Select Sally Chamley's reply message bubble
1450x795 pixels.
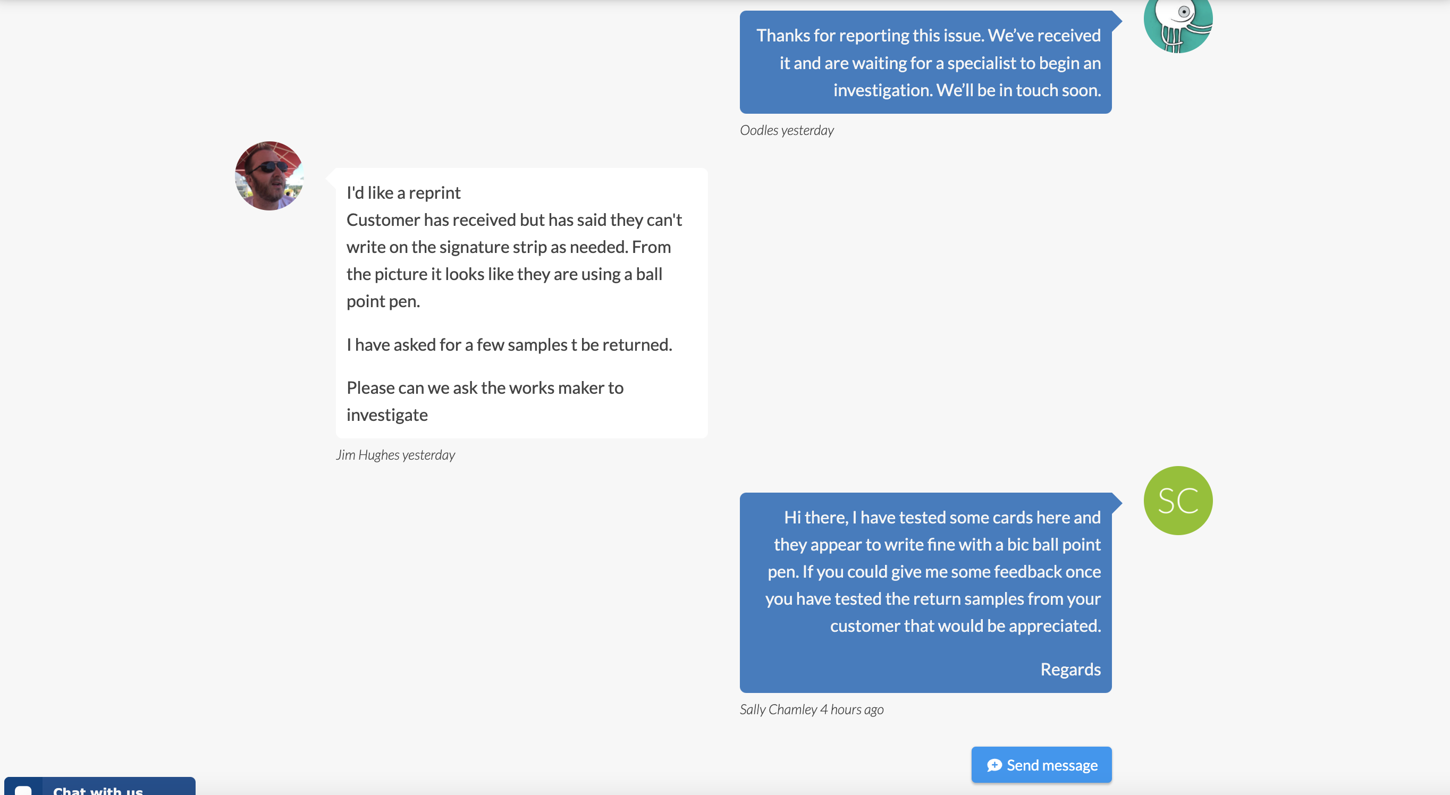(x=925, y=593)
